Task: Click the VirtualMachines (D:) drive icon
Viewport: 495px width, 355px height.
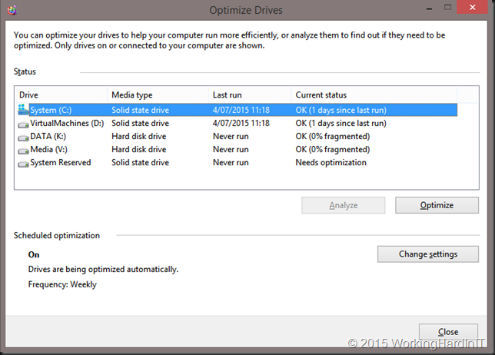Action: point(23,125)
